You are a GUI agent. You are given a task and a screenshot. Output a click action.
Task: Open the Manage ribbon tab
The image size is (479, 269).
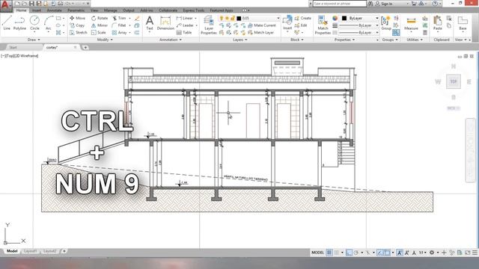[110, 10]
